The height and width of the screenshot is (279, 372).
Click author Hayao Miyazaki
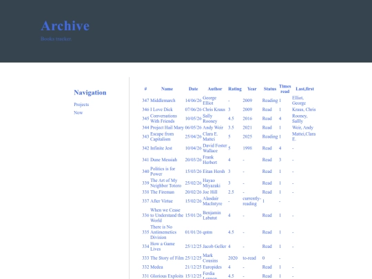click(211, 183)
